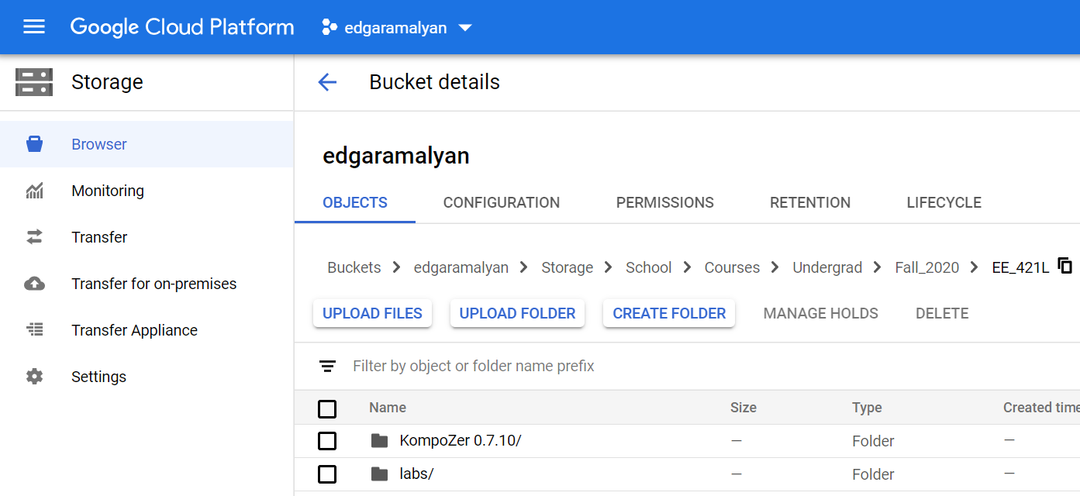
Task: Focus the filter by name prefix field
Action: coord(543,366)
